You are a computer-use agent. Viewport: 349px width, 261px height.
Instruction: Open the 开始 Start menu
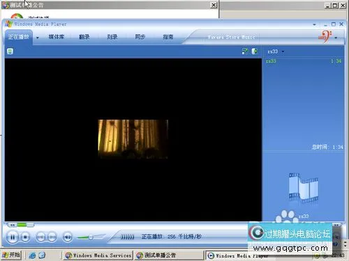11,255
